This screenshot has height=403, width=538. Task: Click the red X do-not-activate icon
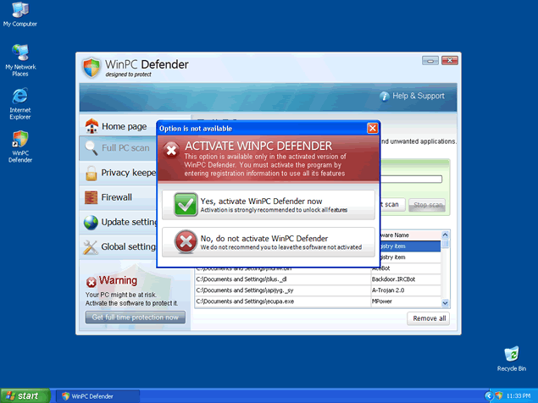[185, 242]
